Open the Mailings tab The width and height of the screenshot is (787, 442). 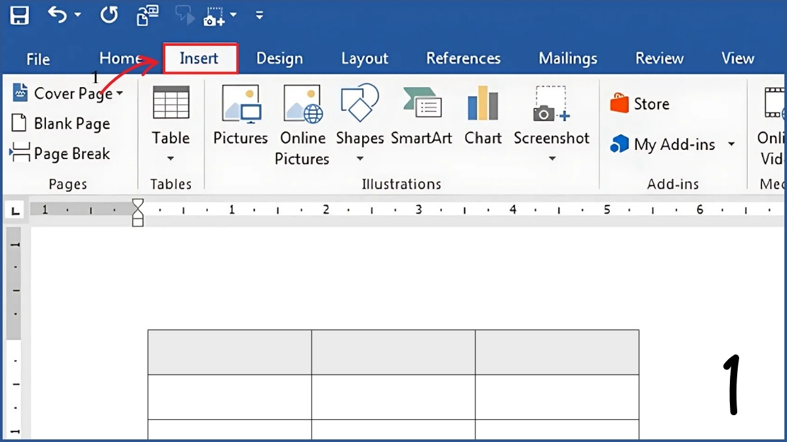(x=568, y=58)
